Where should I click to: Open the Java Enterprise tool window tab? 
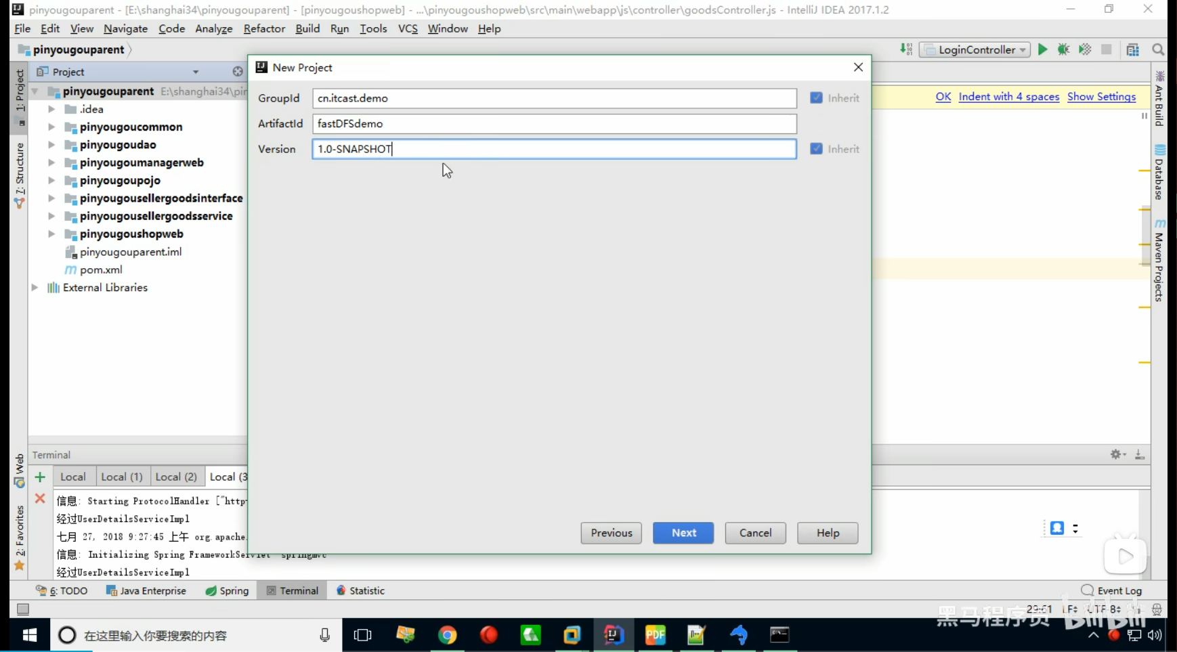pyautogui.click(x=146, y=590)
